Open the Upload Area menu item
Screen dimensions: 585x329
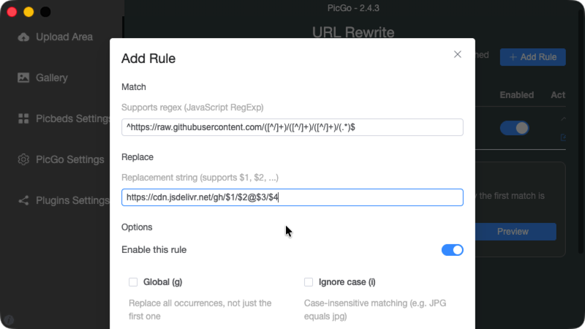pyautogui.click(x=64, y=37)
